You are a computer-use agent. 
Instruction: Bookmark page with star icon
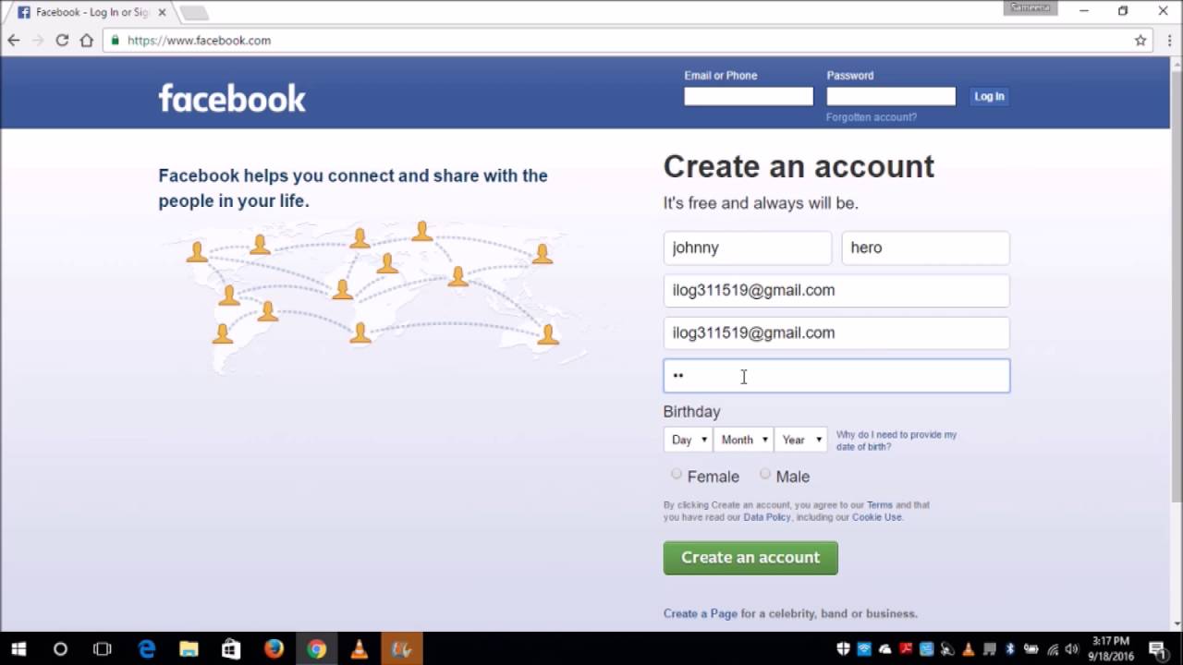pyautogui.click(x=1140, y=41)
